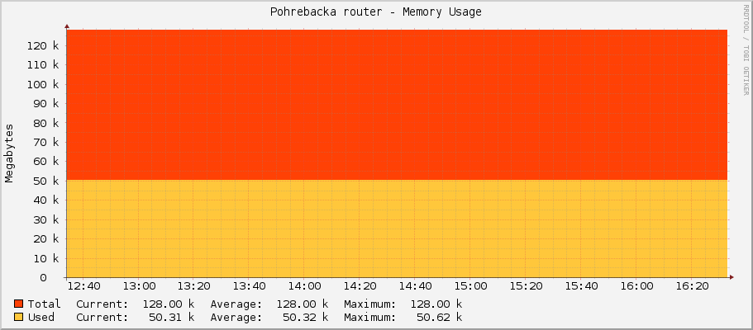Click the Used row's Average value '50.32 k'
The height and width of the screenshot is (330, 753).
(x=306, y=317)
